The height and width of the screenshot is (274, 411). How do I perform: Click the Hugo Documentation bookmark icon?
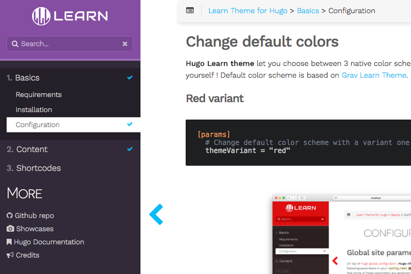pyautogui.click(x=9, y=242)
